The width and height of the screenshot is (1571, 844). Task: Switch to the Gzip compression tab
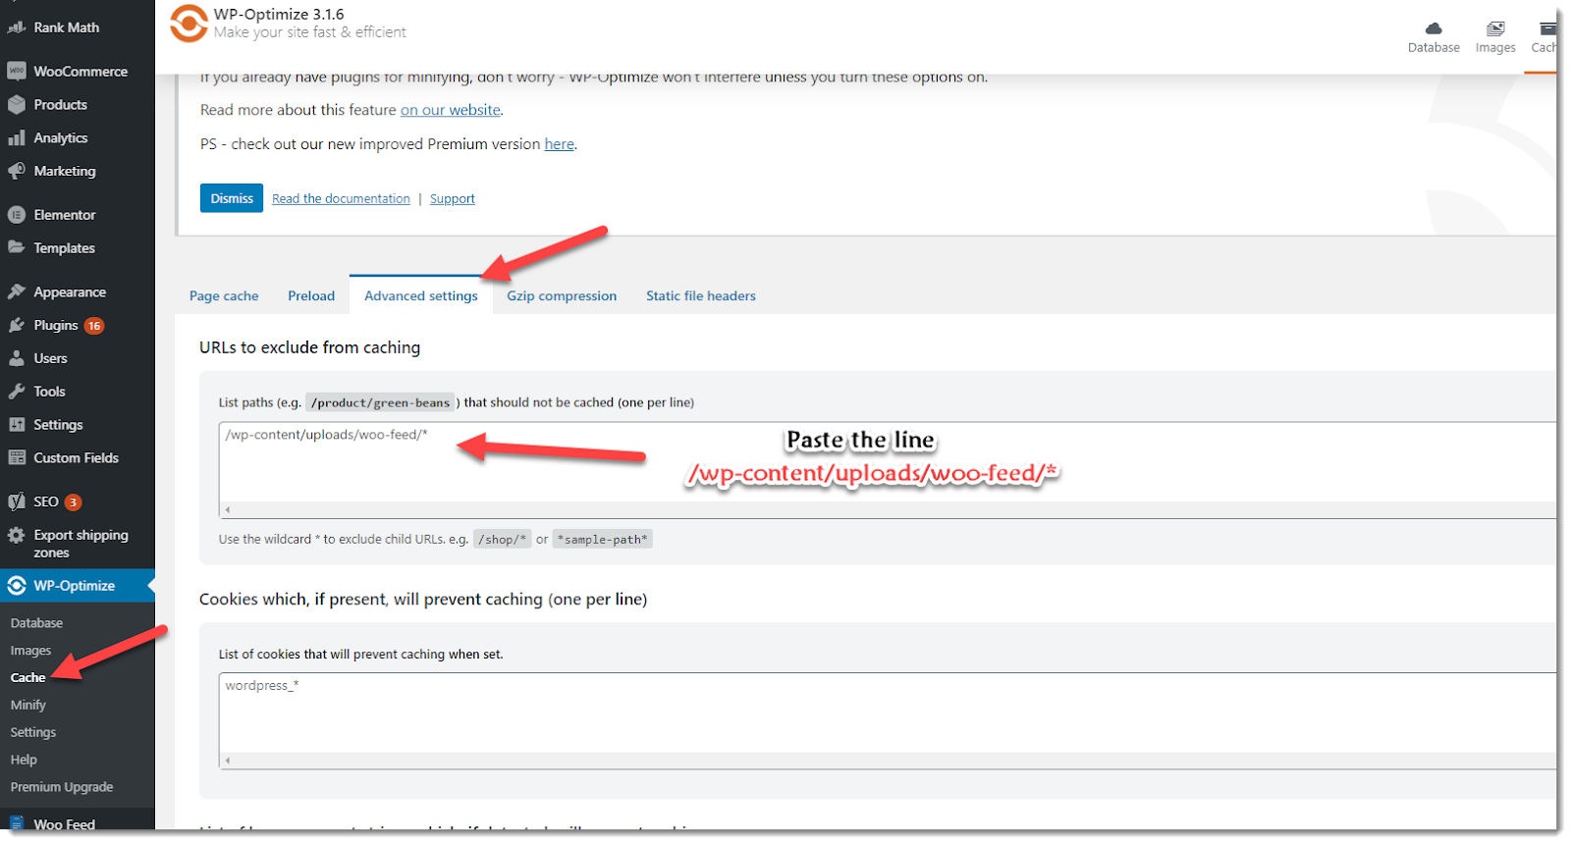(562, 295)
